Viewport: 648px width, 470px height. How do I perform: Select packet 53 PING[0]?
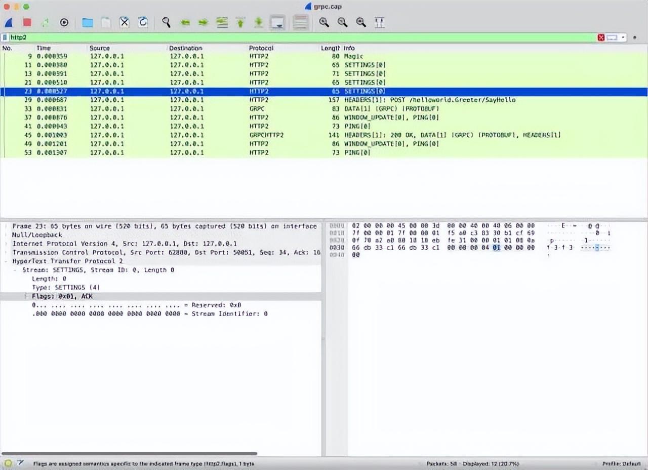(x=324, y=152)
